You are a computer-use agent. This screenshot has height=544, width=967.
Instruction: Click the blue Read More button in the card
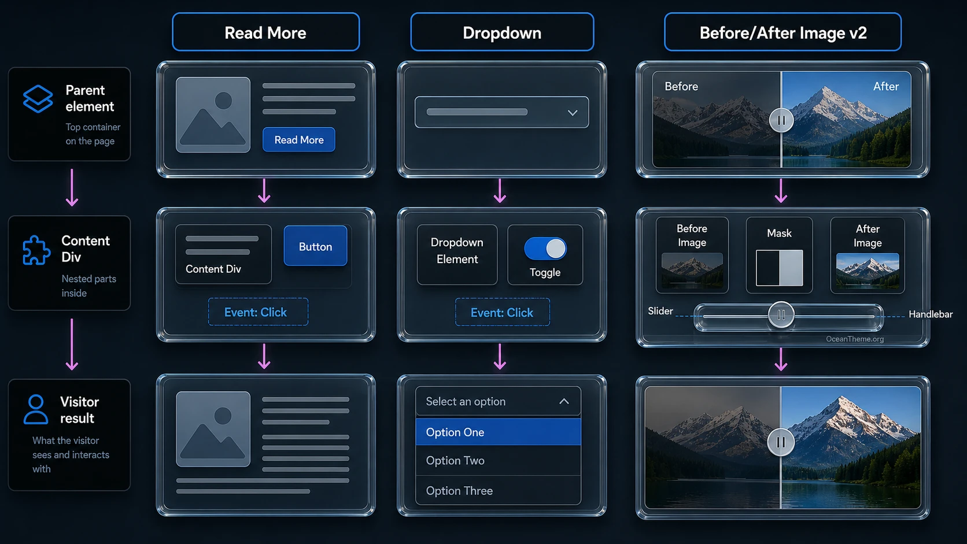click(299, 140)
